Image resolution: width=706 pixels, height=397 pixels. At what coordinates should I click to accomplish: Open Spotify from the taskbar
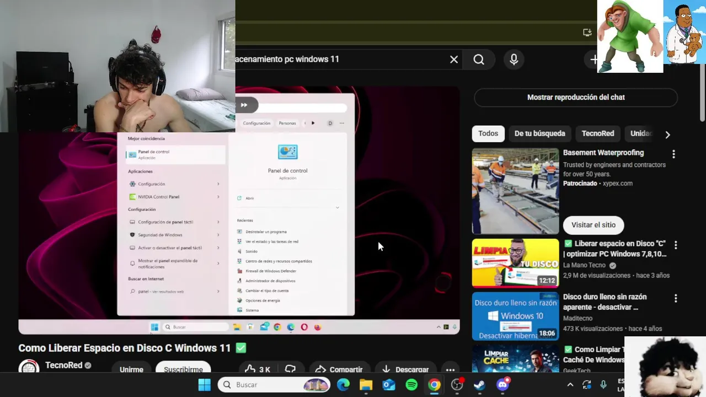(411, 385)
